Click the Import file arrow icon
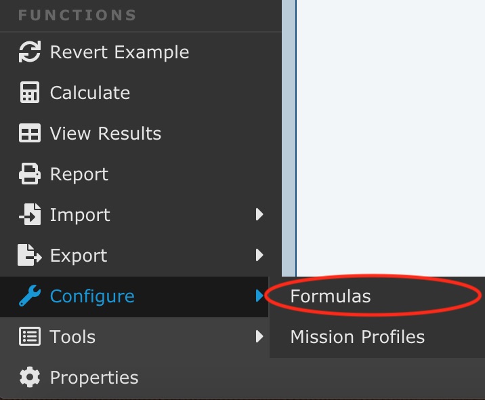This screenshot has height=400, width=485. tap(30, 215)
